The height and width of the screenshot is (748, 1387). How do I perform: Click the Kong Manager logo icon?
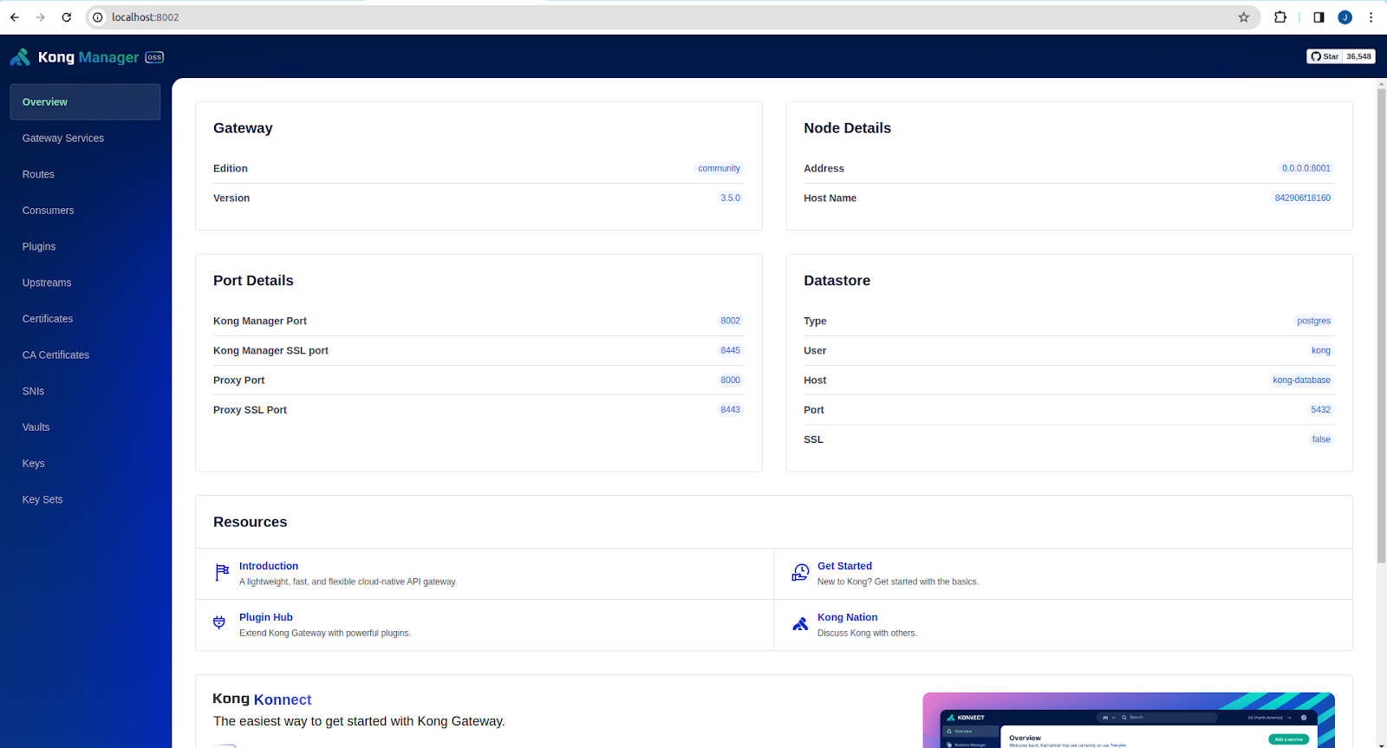coord(20,57)
